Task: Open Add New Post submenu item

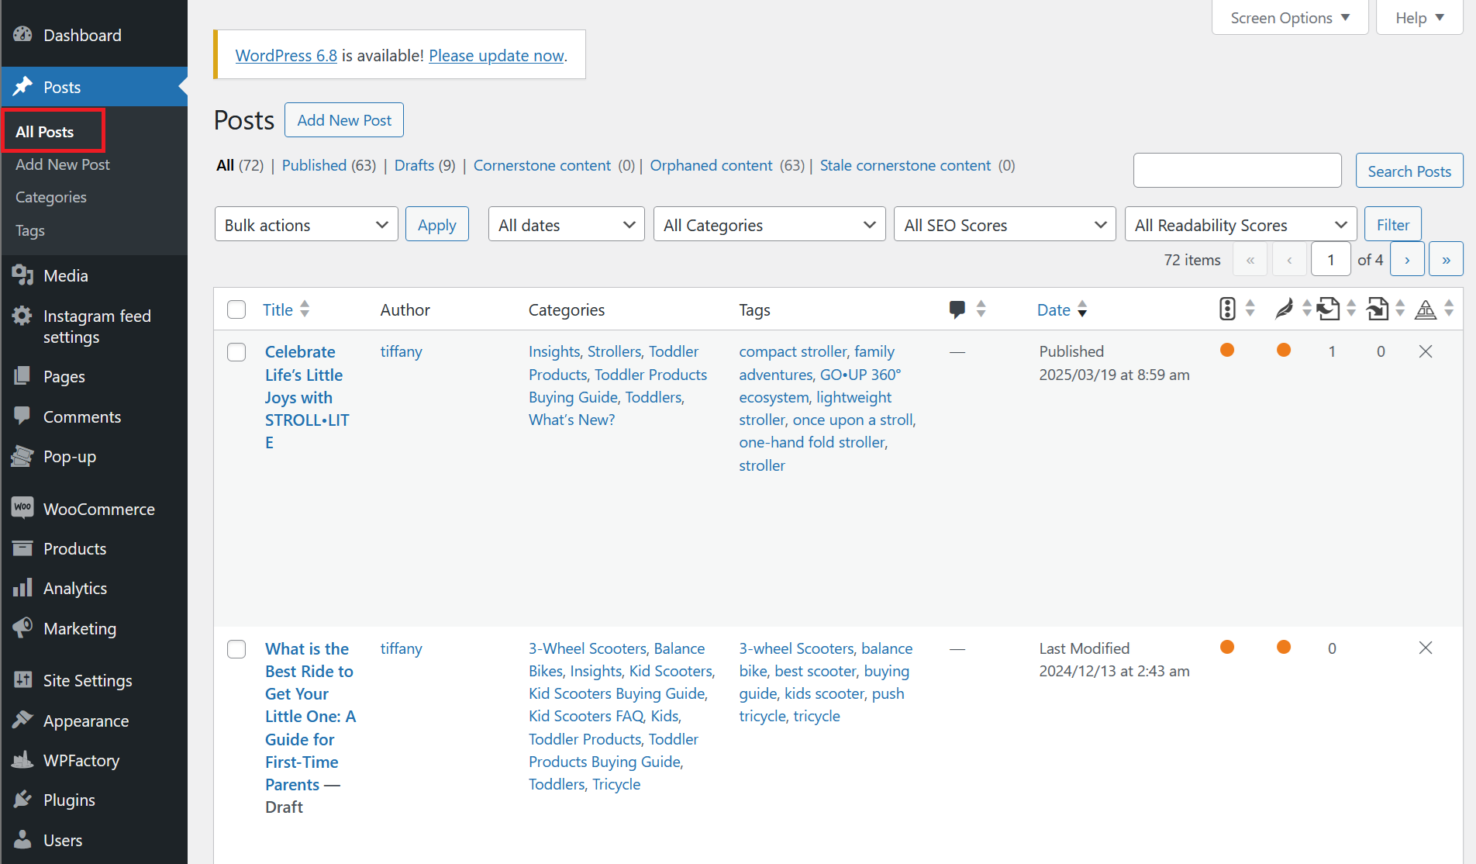Action: click(63, 164)
